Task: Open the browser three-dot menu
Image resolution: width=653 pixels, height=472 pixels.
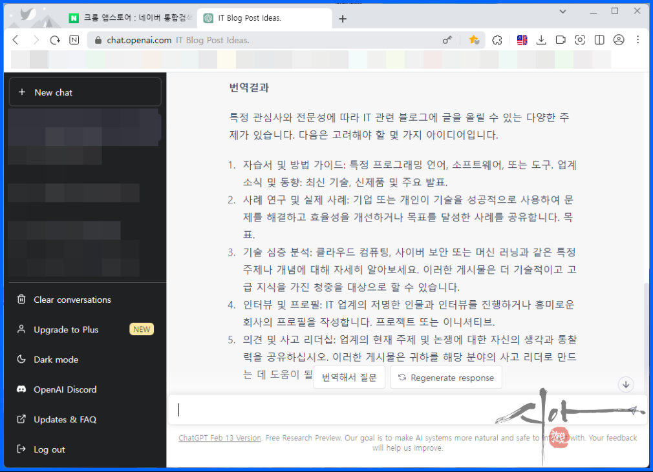Action: pyautogui.click(x=638, y=39)
